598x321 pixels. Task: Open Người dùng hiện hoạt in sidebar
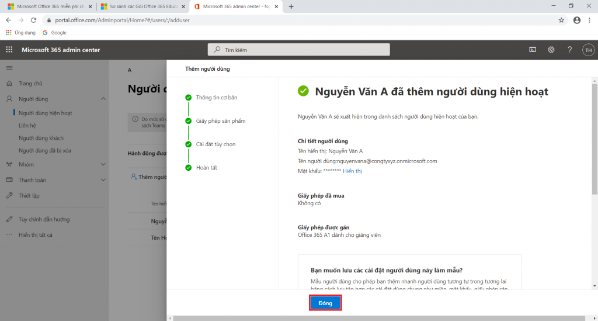pyautogui.click(x=46, y=113)
